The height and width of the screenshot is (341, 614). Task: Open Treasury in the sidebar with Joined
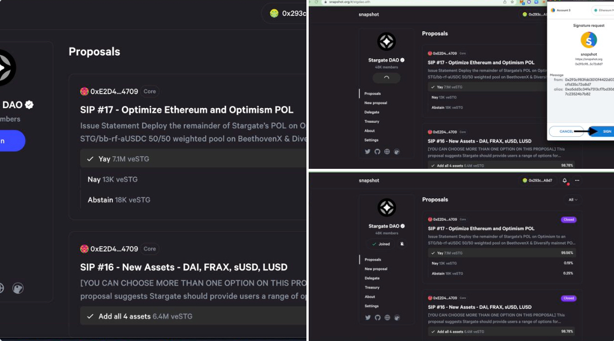point(372,287)
